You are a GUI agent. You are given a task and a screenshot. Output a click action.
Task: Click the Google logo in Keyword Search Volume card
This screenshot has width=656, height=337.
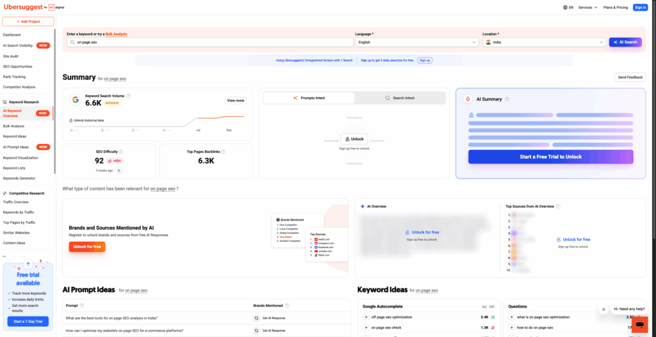[x=76, y=100]
